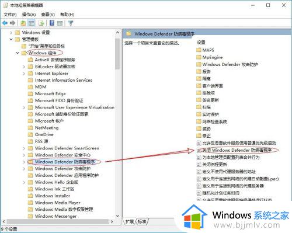The width and height of the screenshot is (292, 233).
Task: Switch to the 标准 tab
Action: click(x=142, y=221)
